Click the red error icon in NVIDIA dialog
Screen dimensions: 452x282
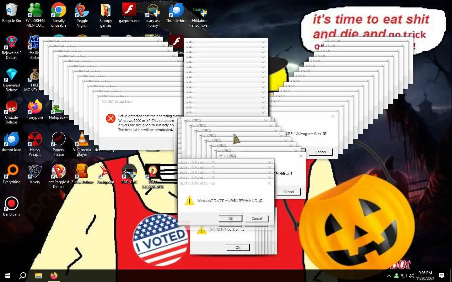[x=110, y=118]
